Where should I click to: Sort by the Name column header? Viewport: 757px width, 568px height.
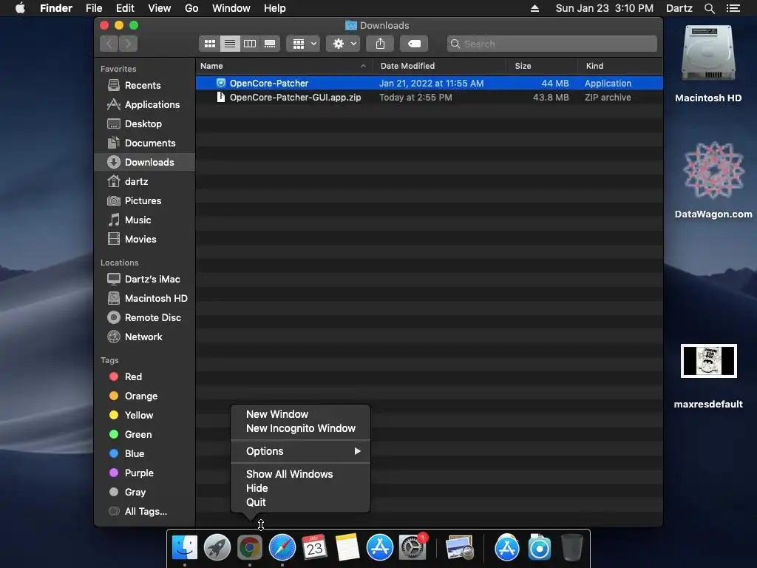point(284,66)
